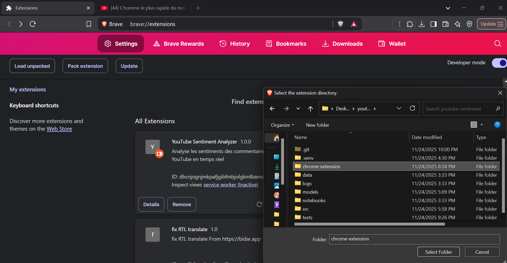
Task: Open the address path history dropdown chevron
Action: [399, 108]
